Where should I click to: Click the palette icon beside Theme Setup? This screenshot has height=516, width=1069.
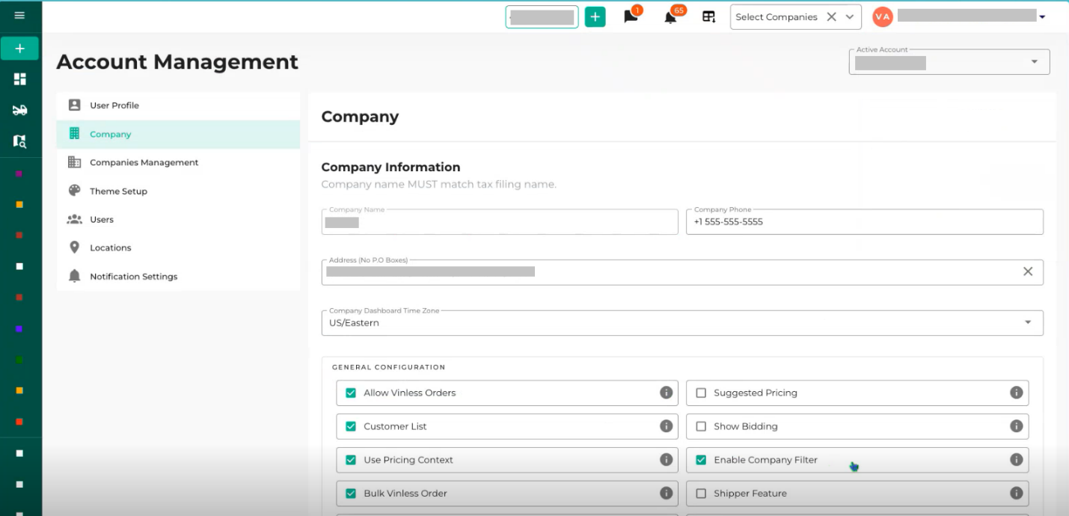coord(74,191)
